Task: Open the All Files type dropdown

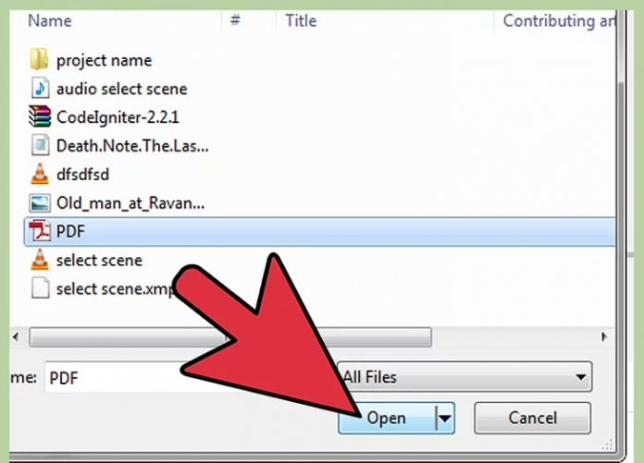Action: pos(464,376)
